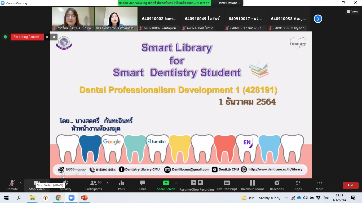This screenshot has height=203, width=362.
Task: Click the red End meeting button
Action: pyautogui.click(x=350, y=185)
